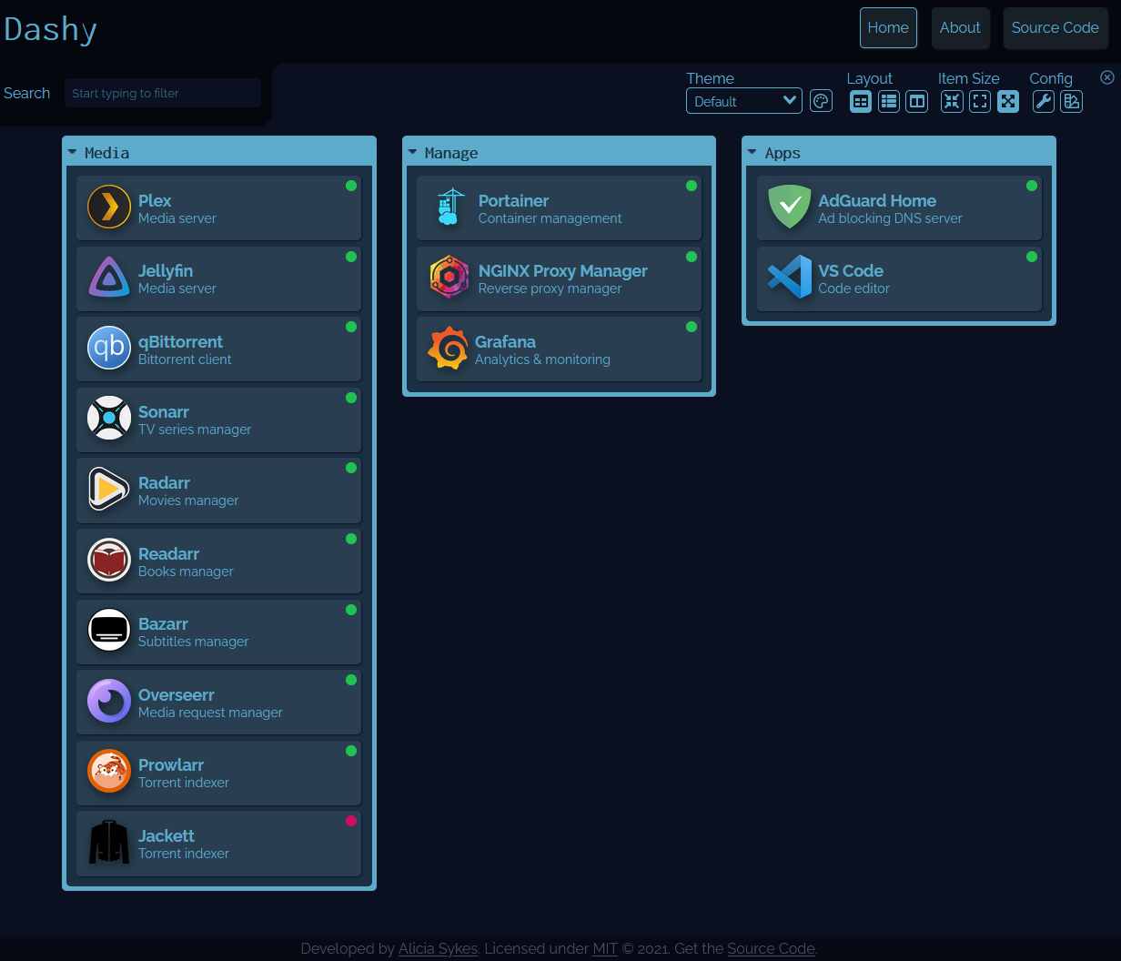Open Portainer container management

pos(558,207)
